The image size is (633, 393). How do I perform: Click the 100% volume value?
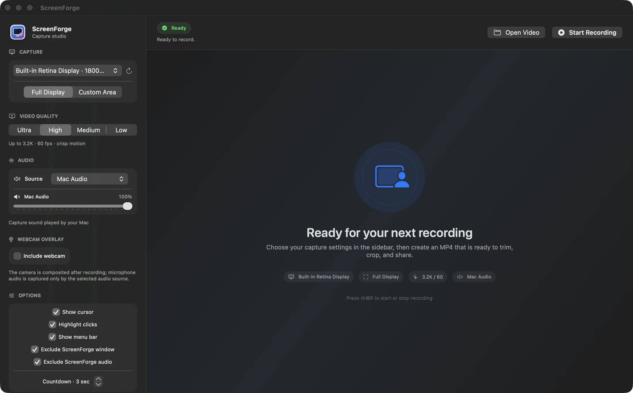[x=125, y=197]
